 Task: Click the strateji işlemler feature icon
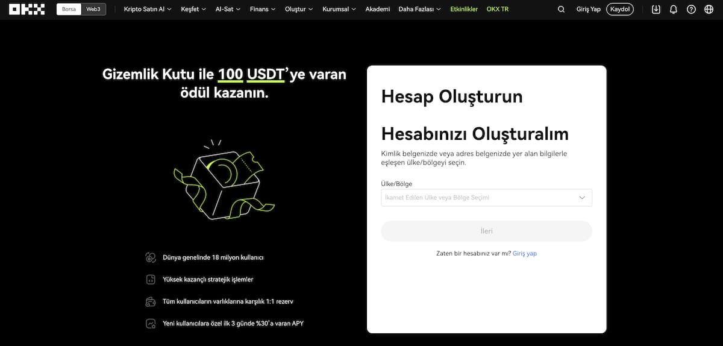151,280
